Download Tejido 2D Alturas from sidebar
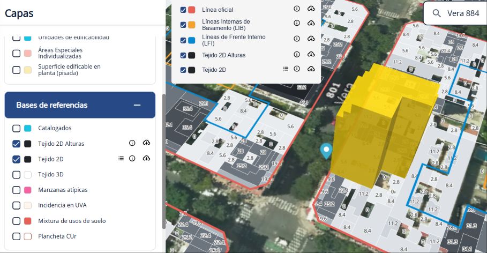This screenshot has height=253, width=487. pyautogui.click(x=146, y=143)
